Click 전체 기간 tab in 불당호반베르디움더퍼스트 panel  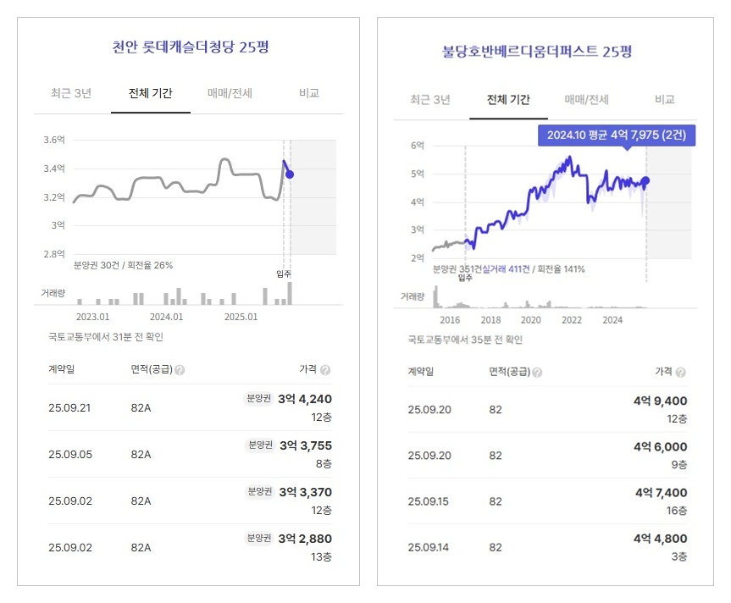[x=508, y=100]
